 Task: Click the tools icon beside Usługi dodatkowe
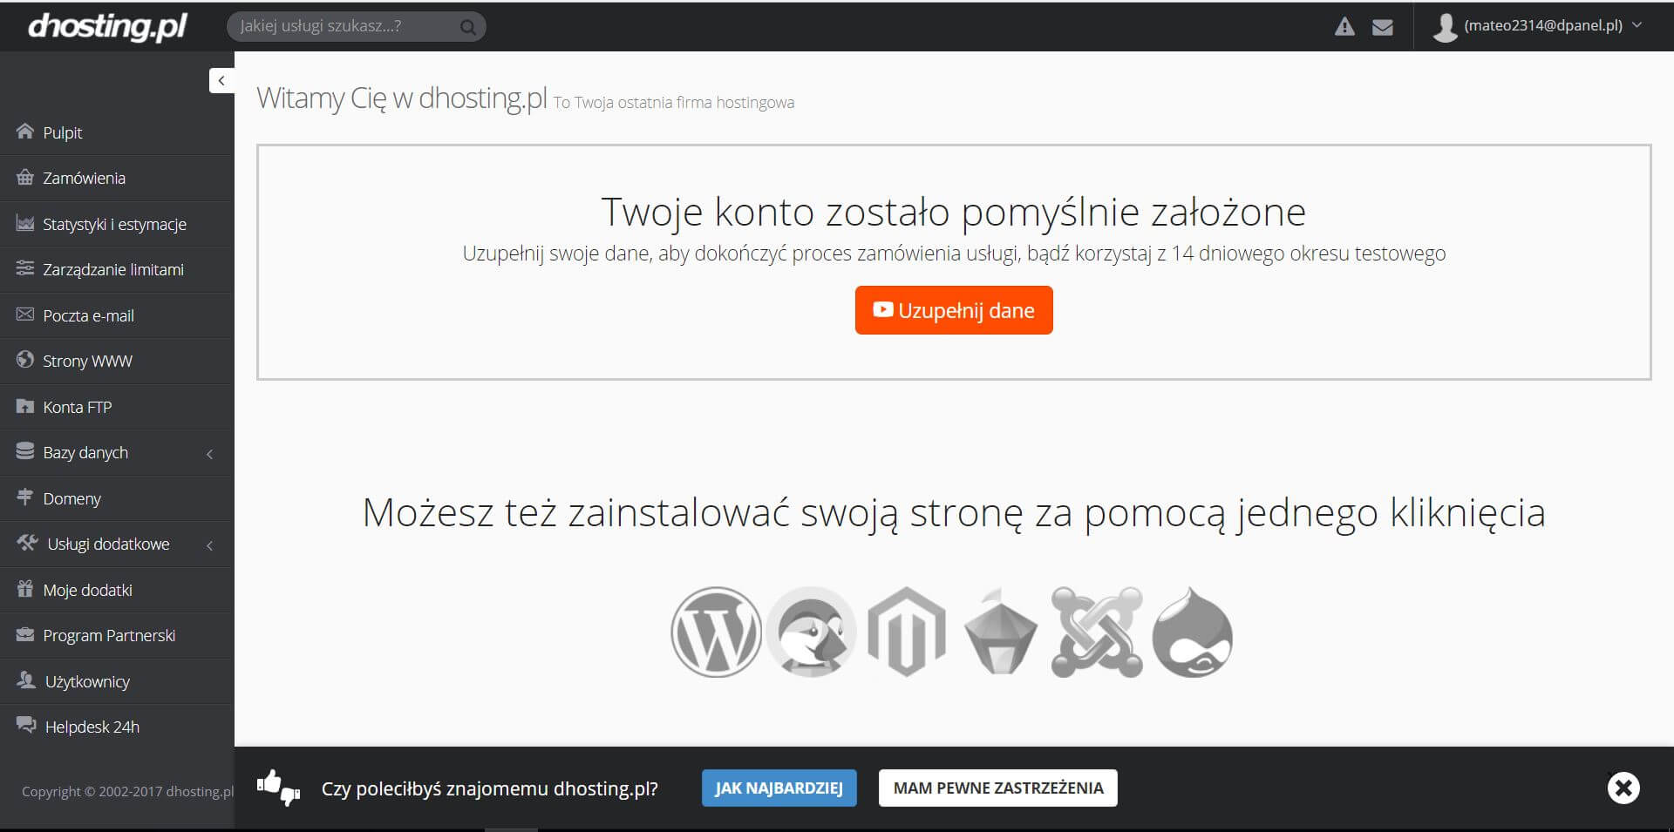pos(27,543)
